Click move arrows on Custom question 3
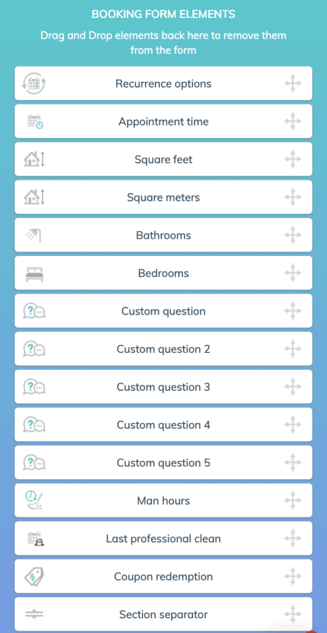 click(x=293, y=387)
